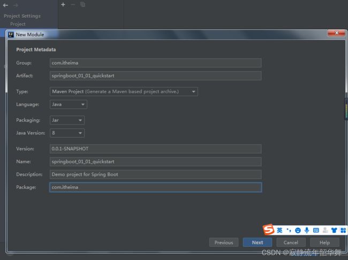348x260 pixels.
Task: Open the Sogou skin shirt icon
Action: pos(334,230)
